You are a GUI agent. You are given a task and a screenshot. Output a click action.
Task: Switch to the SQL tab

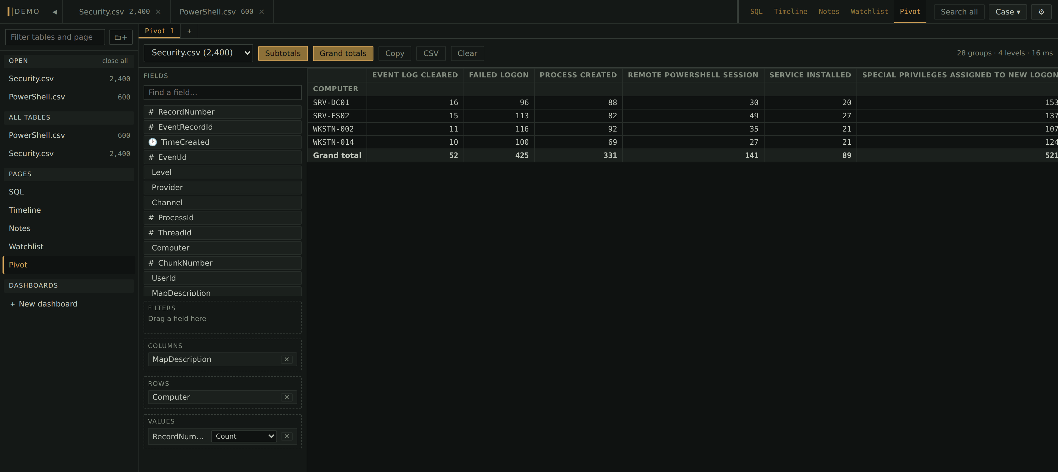(x=756, y=12)
